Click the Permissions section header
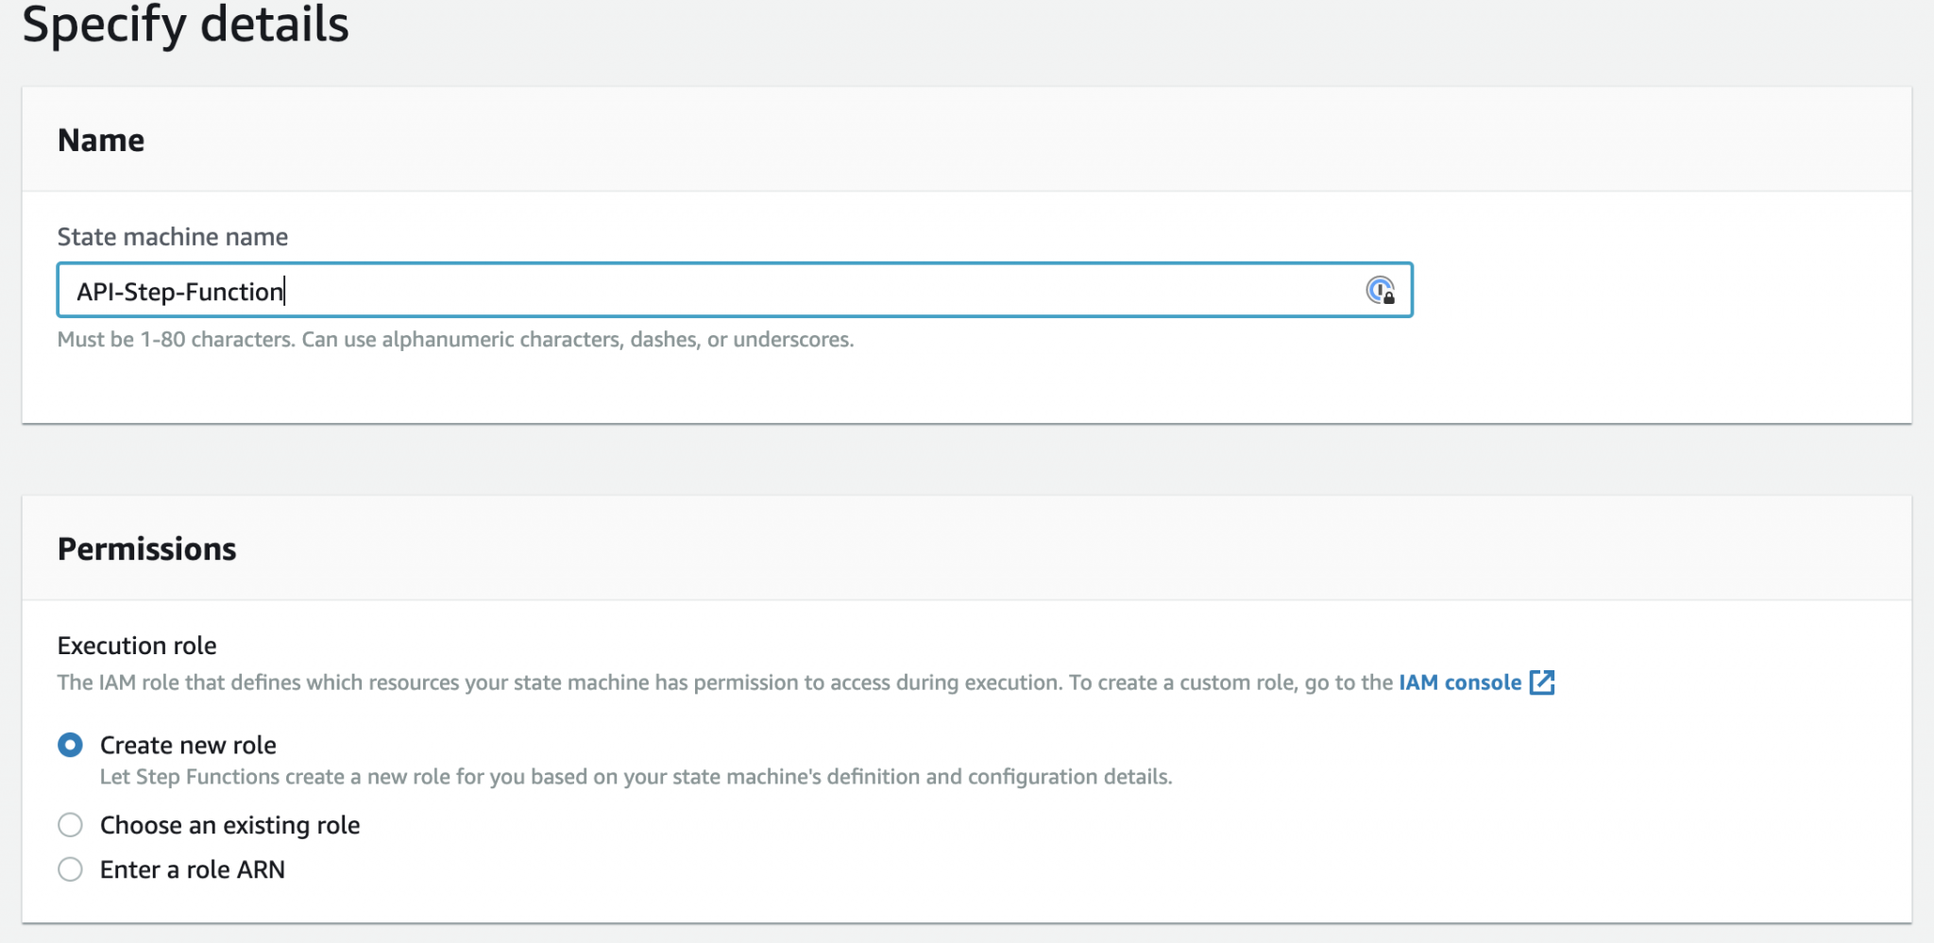This screenshot has height=943, width=1934. pyautogui.click(x=147, y=547)
